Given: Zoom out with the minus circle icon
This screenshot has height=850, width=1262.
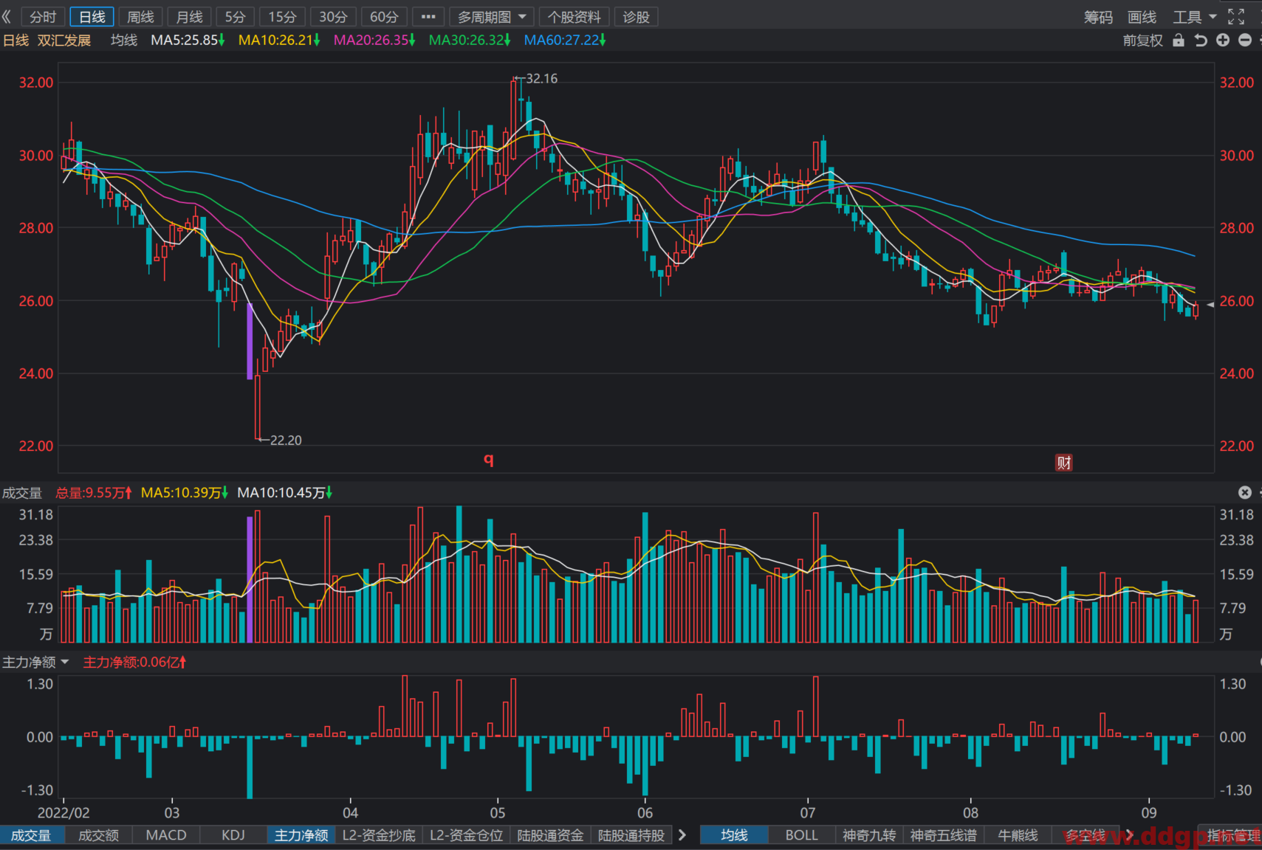Looking at the screenshot, I should tap(1245, 40).
